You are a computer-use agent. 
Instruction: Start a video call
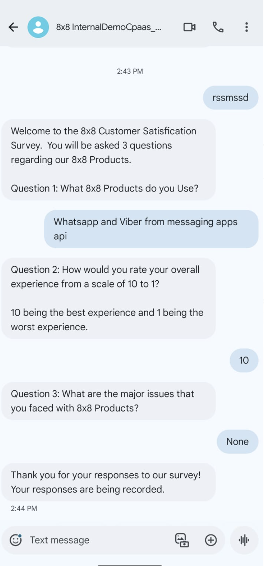click(189, 27)
